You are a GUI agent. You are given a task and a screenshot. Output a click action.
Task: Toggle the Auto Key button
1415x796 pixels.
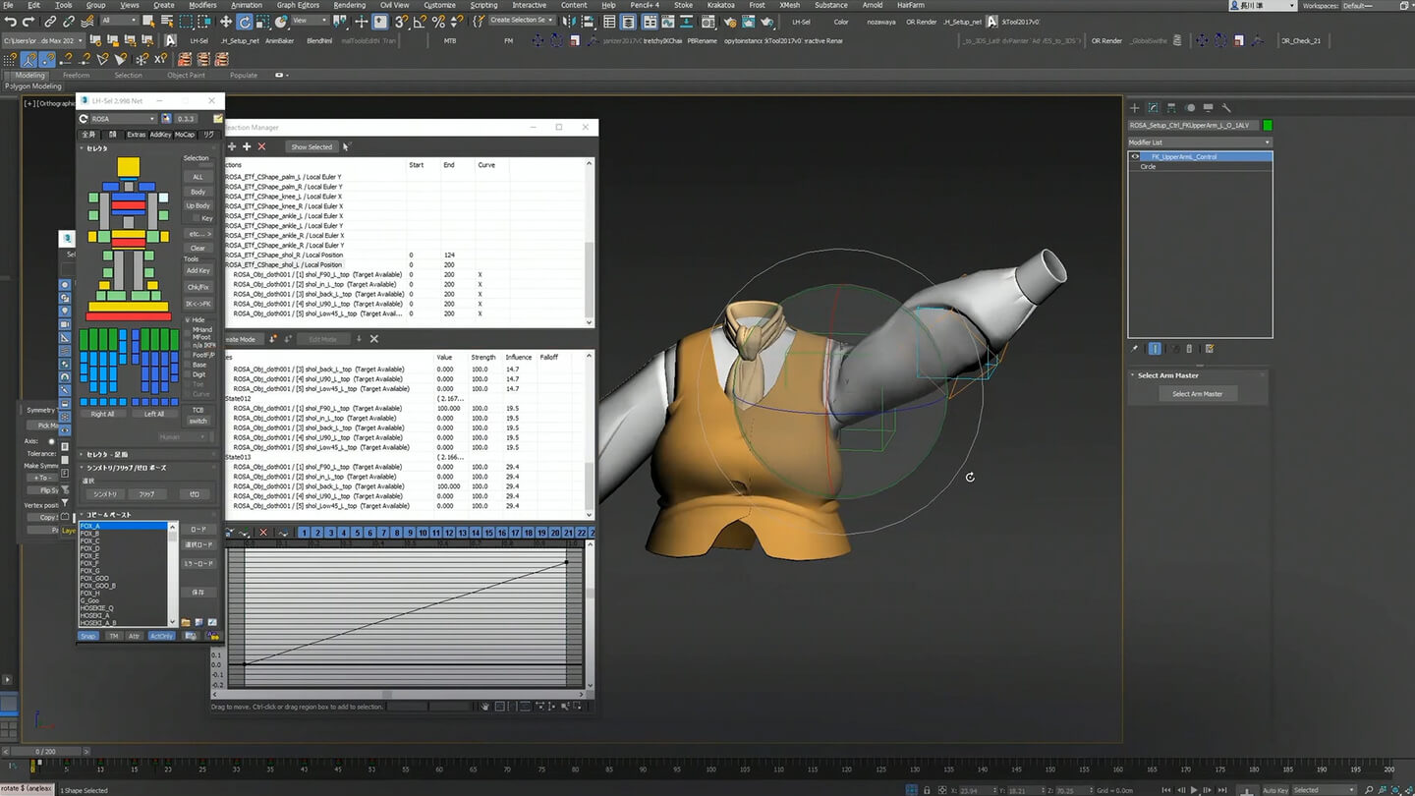pyautogui.click(x=1277, y=790)
